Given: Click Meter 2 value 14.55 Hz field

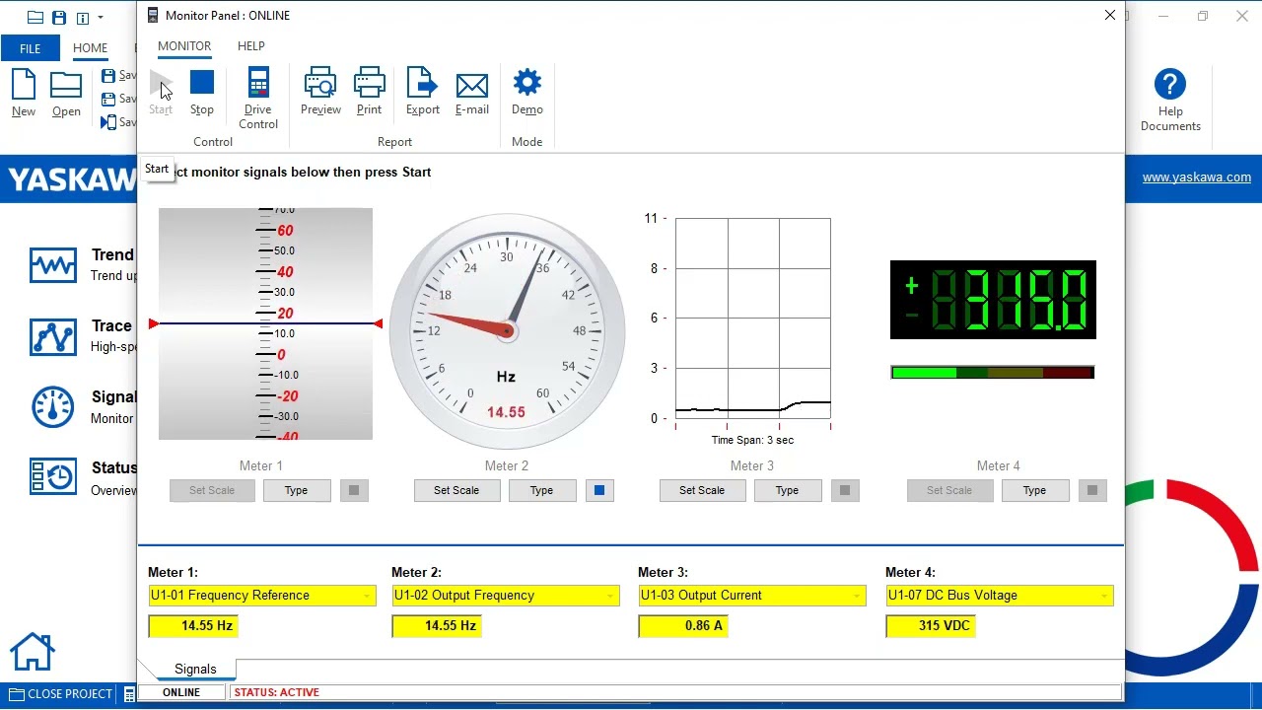Looking at the screenshot, I should coord(437,626).
